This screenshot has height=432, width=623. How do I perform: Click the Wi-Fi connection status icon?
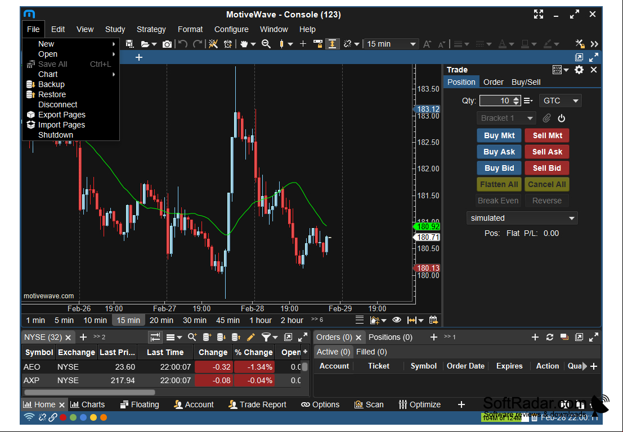click(29, 417)
